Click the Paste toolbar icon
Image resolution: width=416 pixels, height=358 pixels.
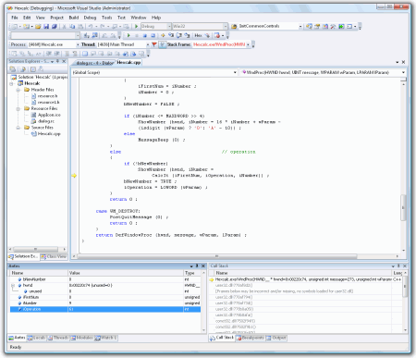pos(80,27)
